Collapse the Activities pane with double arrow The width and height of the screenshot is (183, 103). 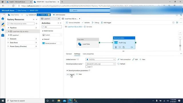click(61, 23)
